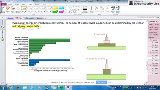This screenshot has width=160, height=90.
Task: Create a new section tab
Action: [45, 18]
